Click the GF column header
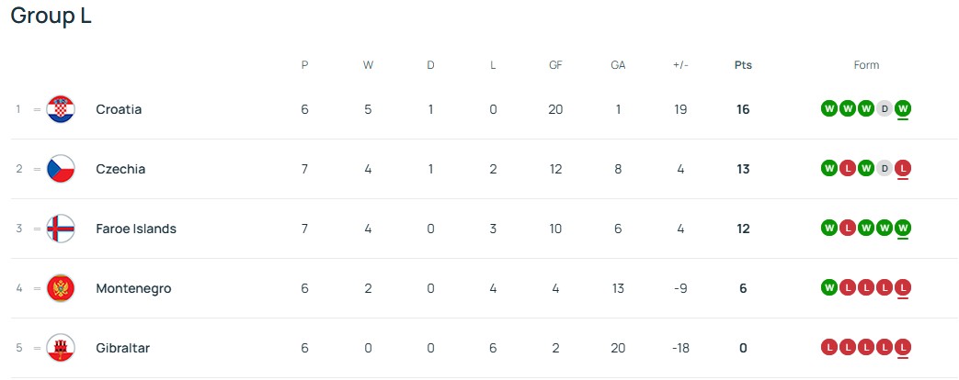 (555, 65)
